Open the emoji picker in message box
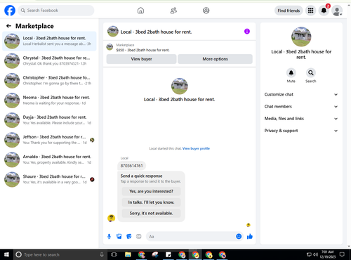 click(x=239, y=237)
